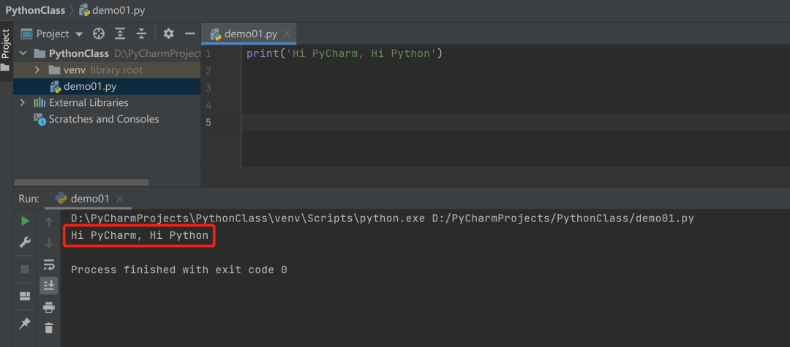The image size is (790, 347).
Task: Click Collapse All icon in Project toolbar
Action: tap(141, 34)
